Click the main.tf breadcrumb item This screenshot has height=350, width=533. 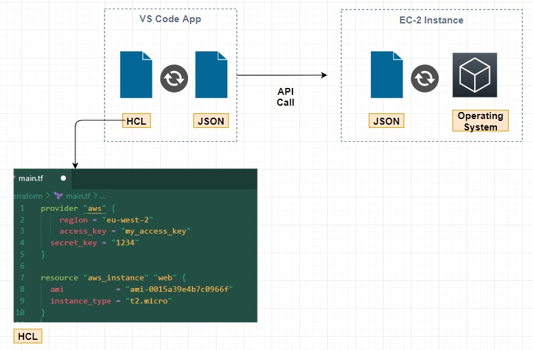pyautogui.click(x=78, y=196)
